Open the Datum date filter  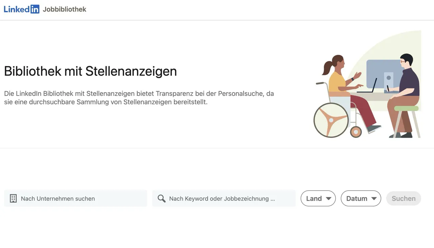(x=361, y=199)
